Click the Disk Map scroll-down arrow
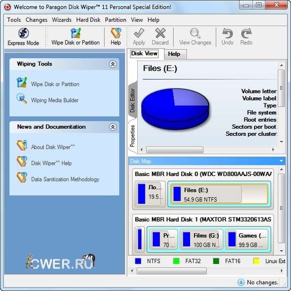Image resolution: width=291 pixels, height=291 pixels. click(x=281, y=251)
